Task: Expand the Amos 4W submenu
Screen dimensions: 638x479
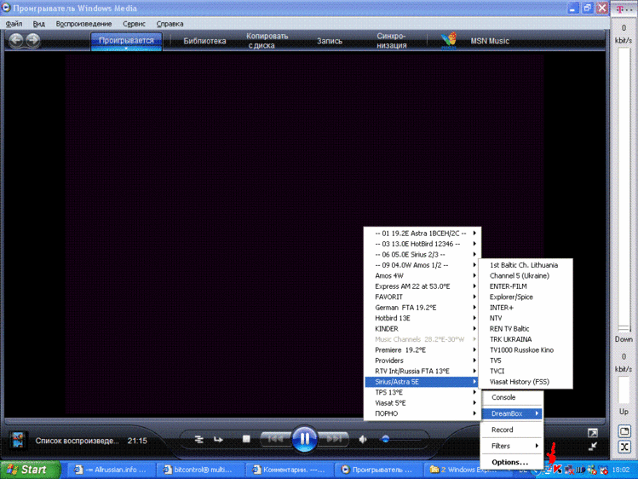Action: (422, 275)
